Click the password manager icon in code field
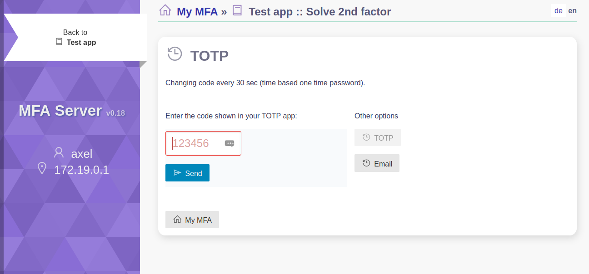The height and width of the screenshot is (274, 589). pos(230,143)
